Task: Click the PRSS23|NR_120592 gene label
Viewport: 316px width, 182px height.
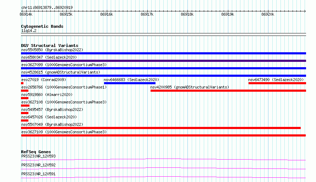Action: 38,165
